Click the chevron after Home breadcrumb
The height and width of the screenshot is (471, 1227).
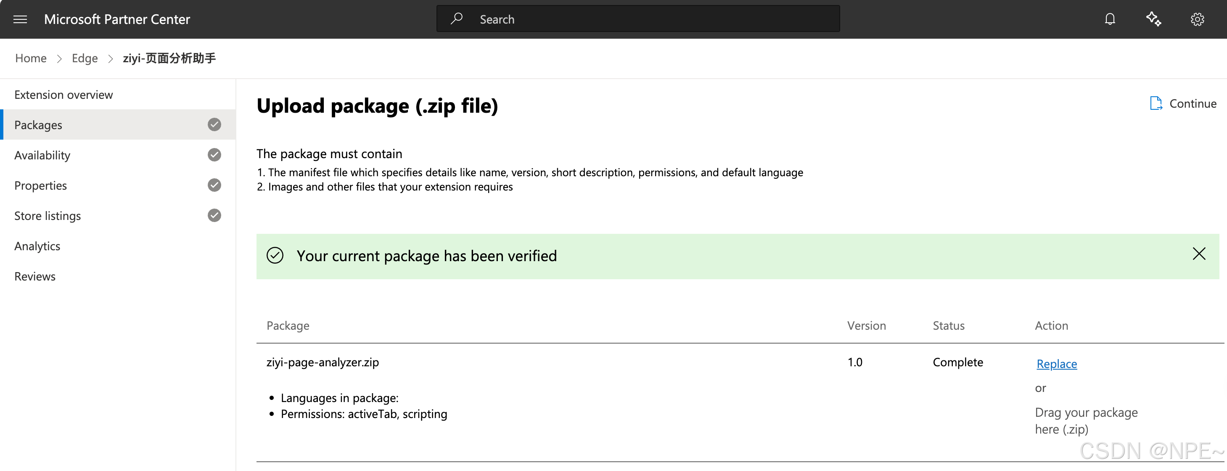coord(60,58)
